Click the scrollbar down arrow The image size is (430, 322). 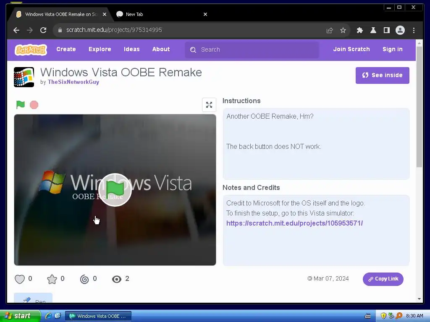419,299
